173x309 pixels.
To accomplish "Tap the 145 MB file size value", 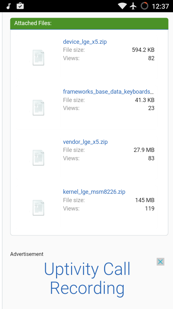I will 145,200.
